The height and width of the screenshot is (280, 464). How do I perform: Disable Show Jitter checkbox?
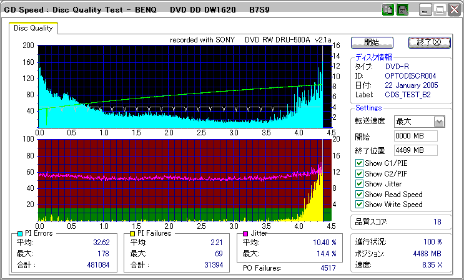[359, 184]
